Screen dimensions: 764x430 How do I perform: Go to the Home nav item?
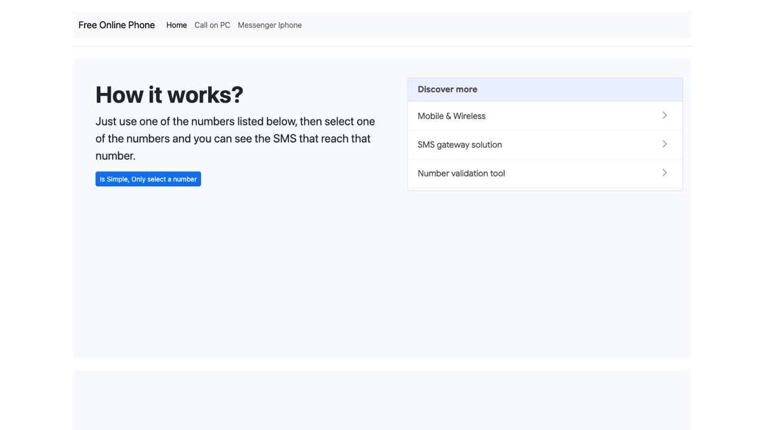tap(176, 25)
